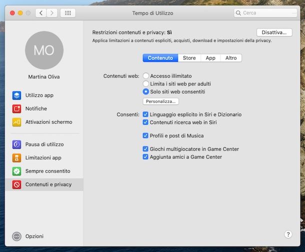Go back with the left chevron
Viewport: 305px width, 252px height.
41,13
